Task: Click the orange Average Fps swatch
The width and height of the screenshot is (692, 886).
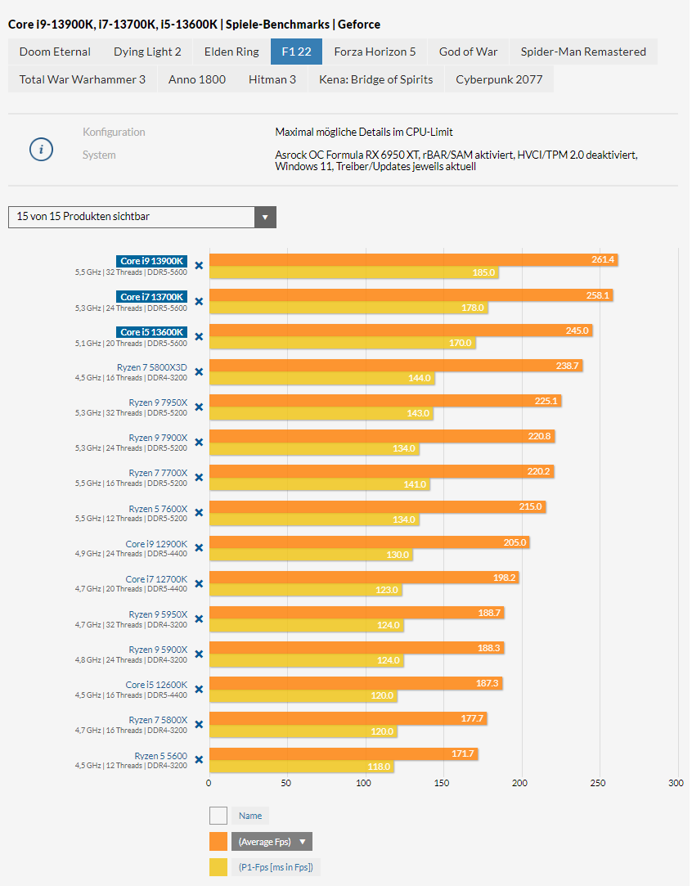Action: click(218, 841)
